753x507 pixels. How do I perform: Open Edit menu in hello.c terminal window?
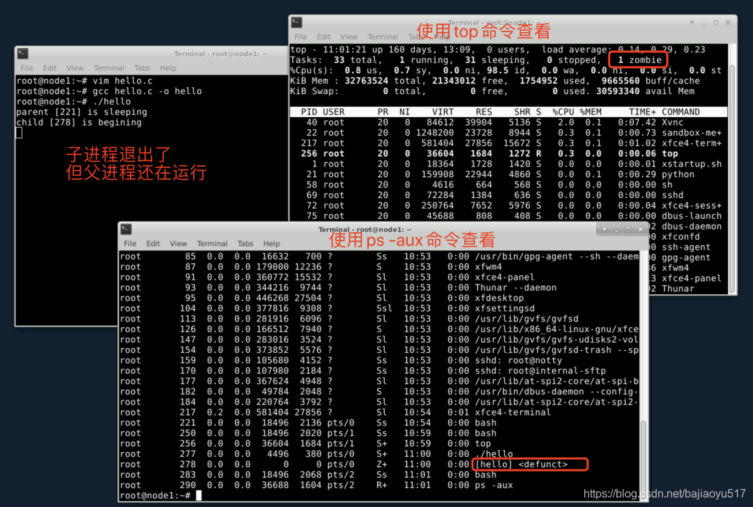(x=50, y=68)
